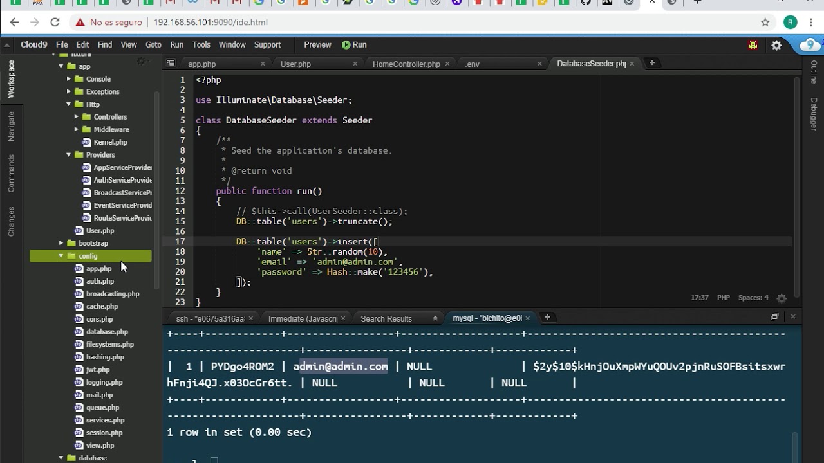
Task: Switch to .env editor tab
Action: [473, 64]
